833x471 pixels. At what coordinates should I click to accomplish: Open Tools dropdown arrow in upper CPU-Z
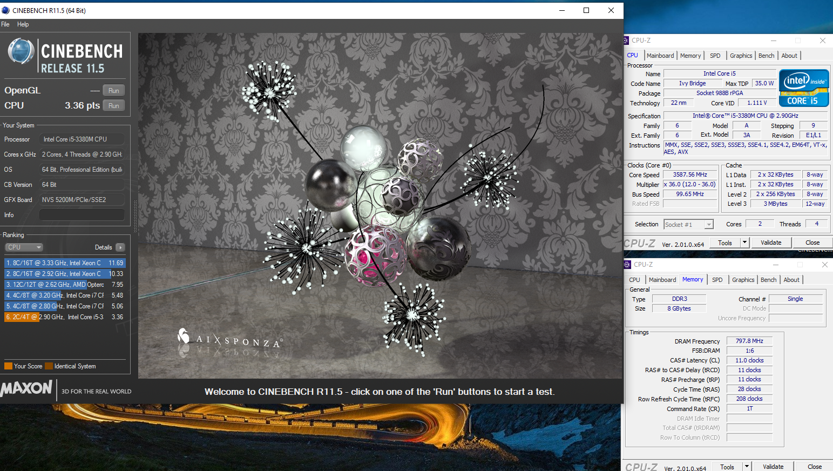(x=744, y=243)
